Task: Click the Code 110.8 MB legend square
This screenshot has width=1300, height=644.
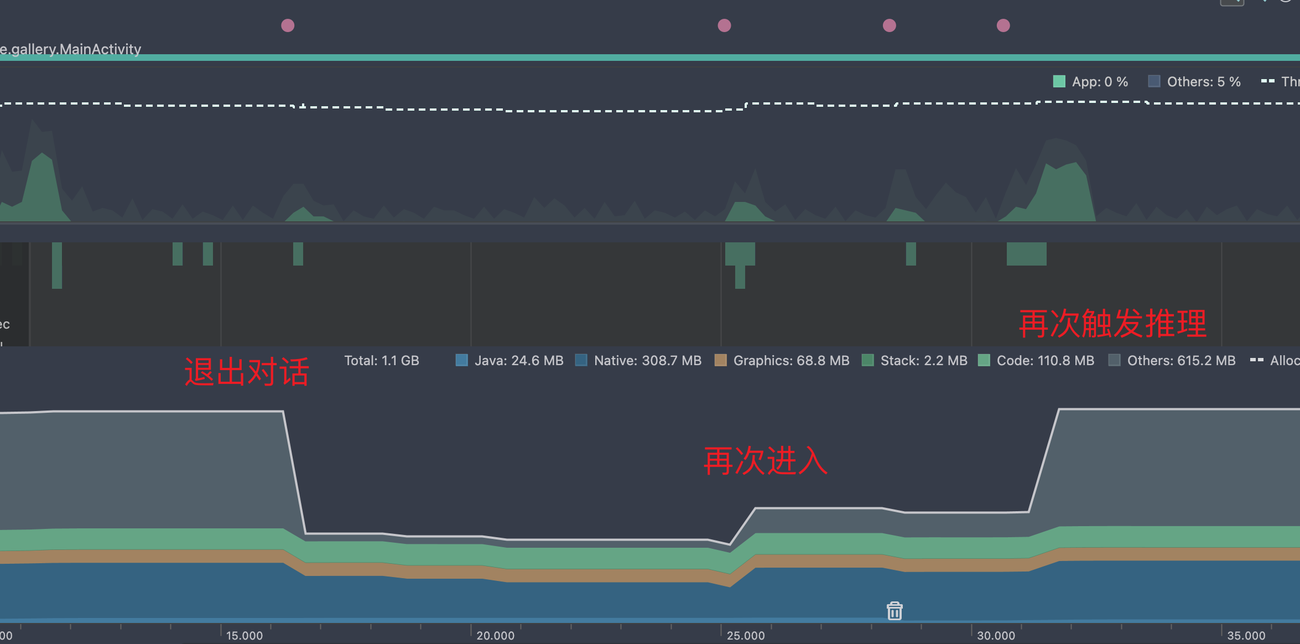Action: coord(984,361)
